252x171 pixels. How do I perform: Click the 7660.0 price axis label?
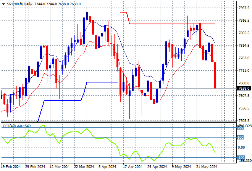[244, 83]
